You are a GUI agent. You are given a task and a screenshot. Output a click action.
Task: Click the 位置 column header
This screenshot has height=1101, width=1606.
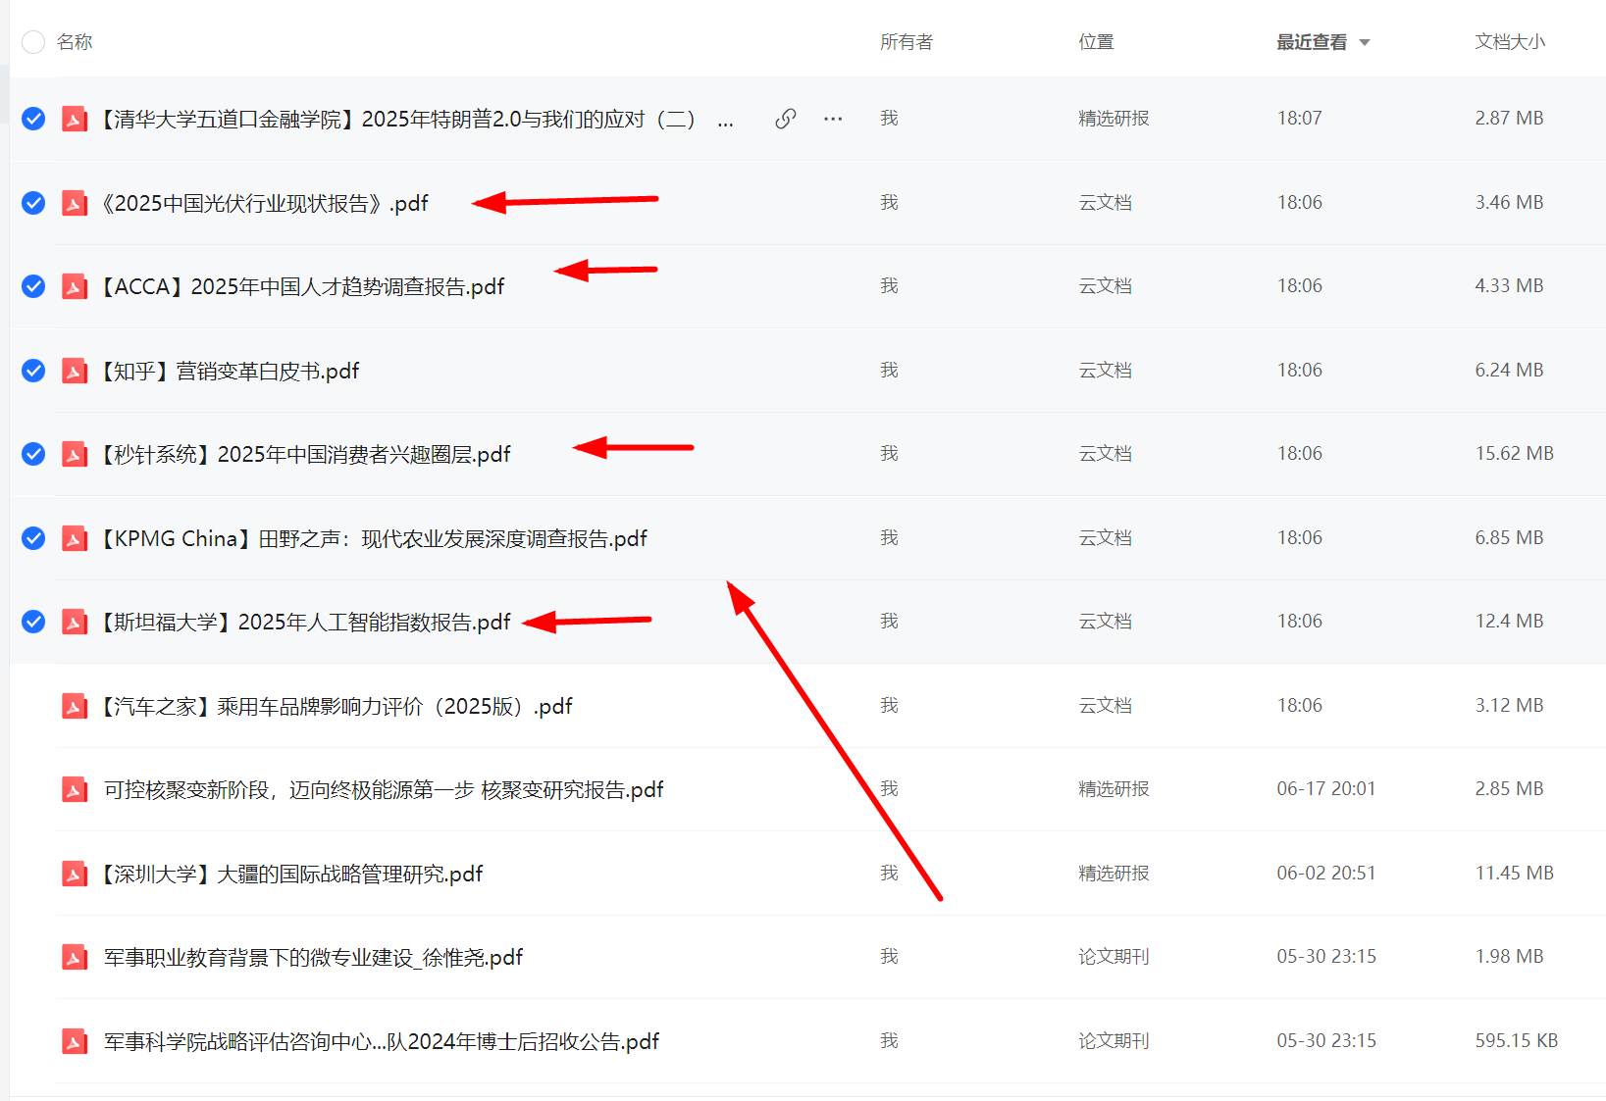(1096, 42)
